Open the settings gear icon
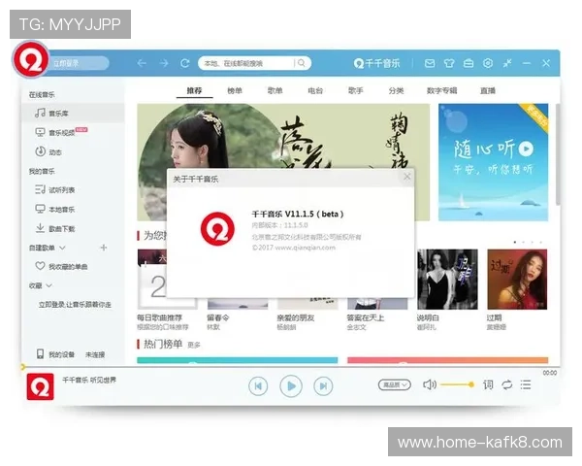This screenshot has width=582, height=466. point(488,63)
